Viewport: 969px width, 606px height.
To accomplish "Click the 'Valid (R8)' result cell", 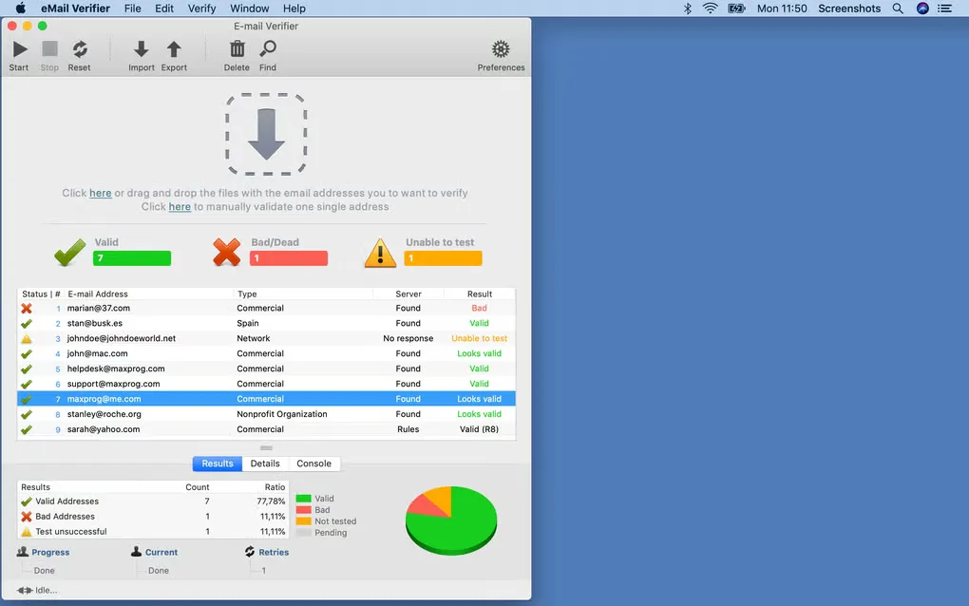I will (x=479, y=429).
